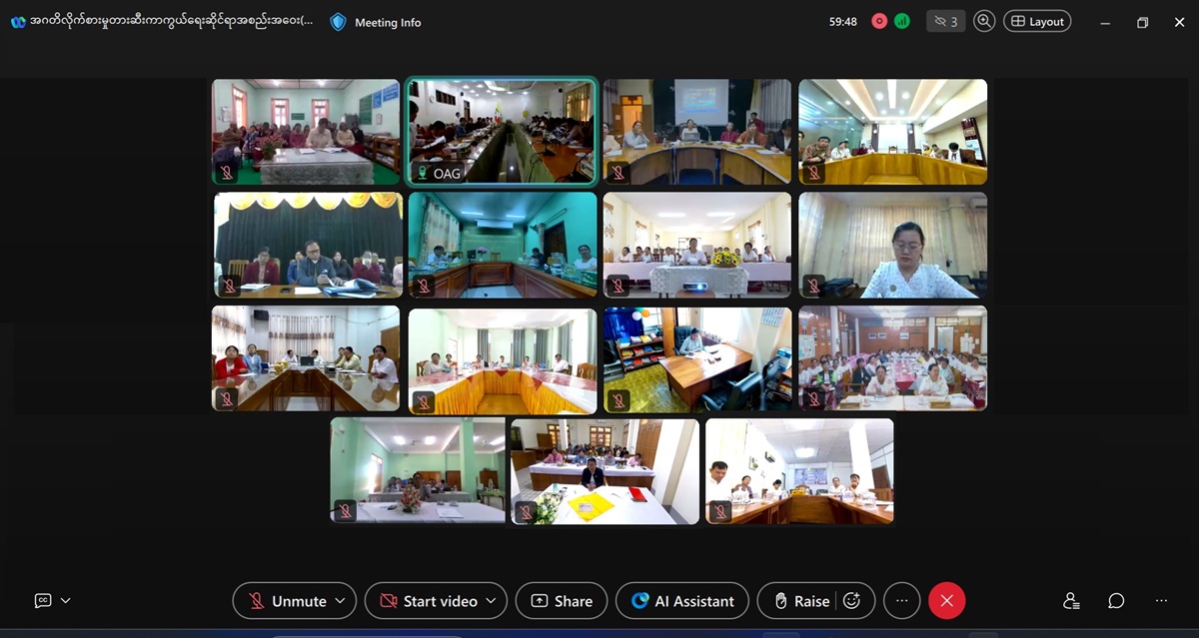Image resolution: width=1199 pixels, height=638 pixels.
Task: Click the Share screen button
Action: [562, 601]
